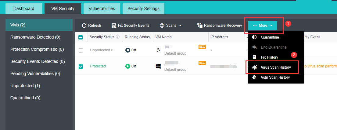
Task: Click the Virus Scan History icon
Action: coord(254,67)
